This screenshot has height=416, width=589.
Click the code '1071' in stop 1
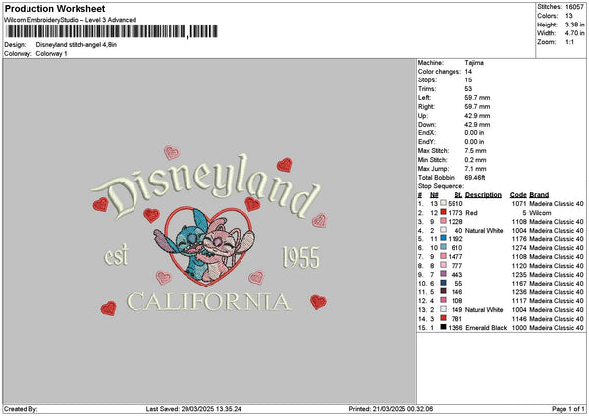(519, 204)
